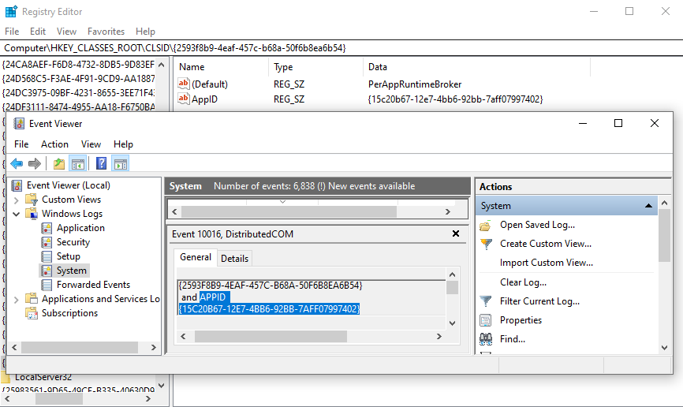The image size is (683, 407).
Task: Click the highlighted APPID GUID text
Action: pos(269,309)
